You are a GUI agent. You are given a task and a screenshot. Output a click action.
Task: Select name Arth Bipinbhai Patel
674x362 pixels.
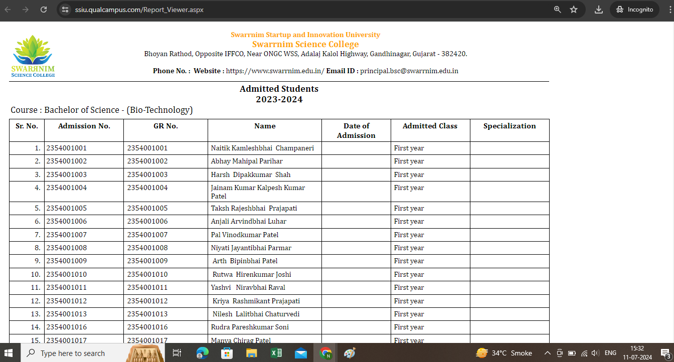tap(245, 261)
